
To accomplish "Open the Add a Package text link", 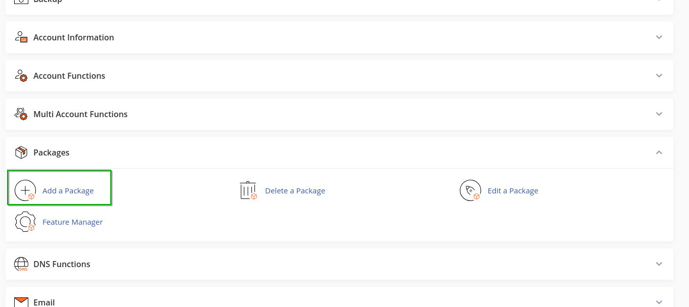I will coord(68,191).
